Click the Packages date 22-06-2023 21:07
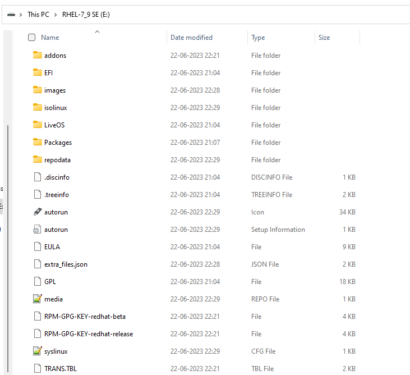The image size is (410, 375). click(x=195, y=143)
